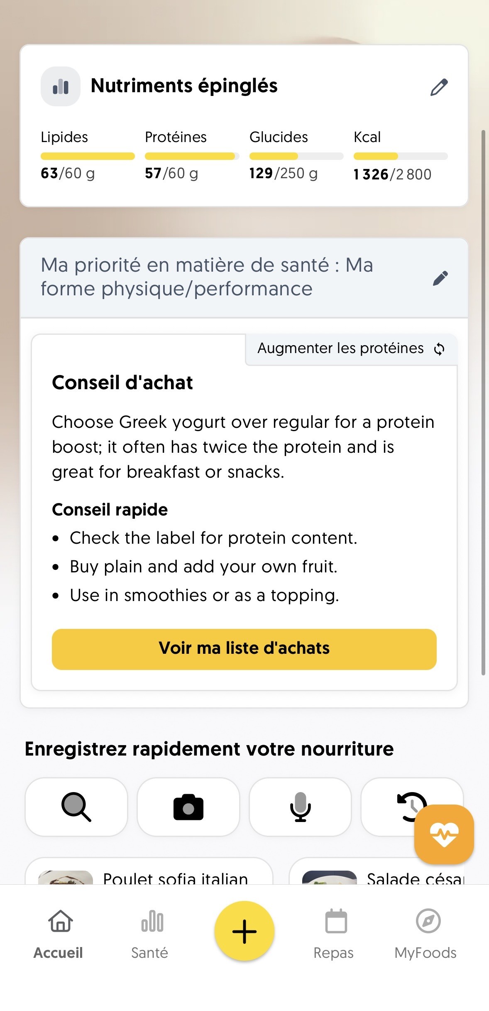Tap the orange heart health button
The width and height of the screenshot is (489, 1011).
click(x=444, y=834)
